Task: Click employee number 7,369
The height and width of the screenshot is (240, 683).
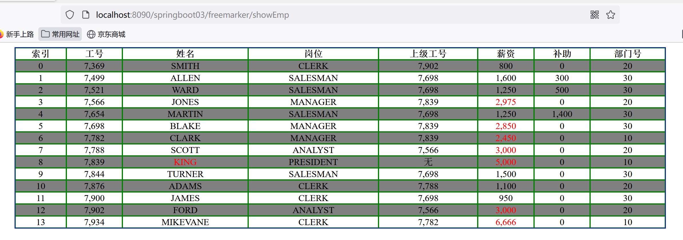Action: point(94,66)
